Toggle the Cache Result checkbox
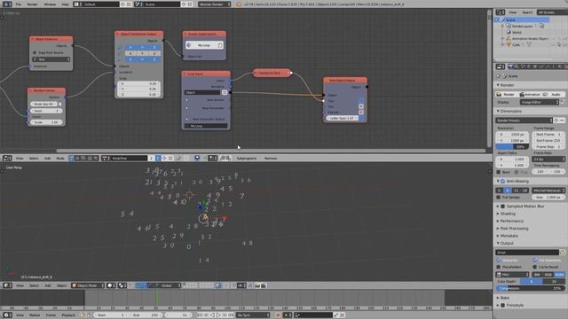Viewport: 568px width, 319px height. pos(534,267)
